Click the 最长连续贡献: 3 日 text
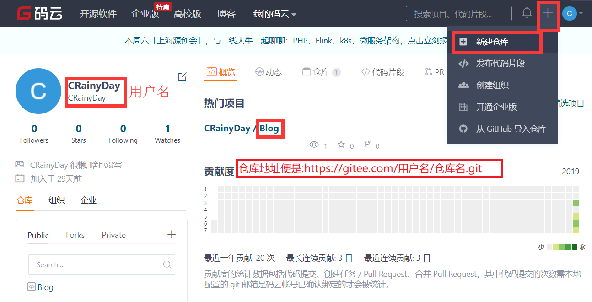 pyautogui.click(x=320, y=258)
